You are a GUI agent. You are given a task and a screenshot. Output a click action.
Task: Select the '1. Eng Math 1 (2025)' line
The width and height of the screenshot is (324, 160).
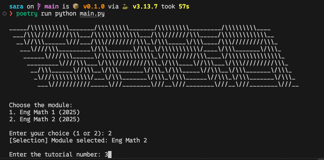pyautogui.click(x=44, y=112)
